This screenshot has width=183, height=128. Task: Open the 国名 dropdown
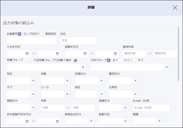[102, 94]
